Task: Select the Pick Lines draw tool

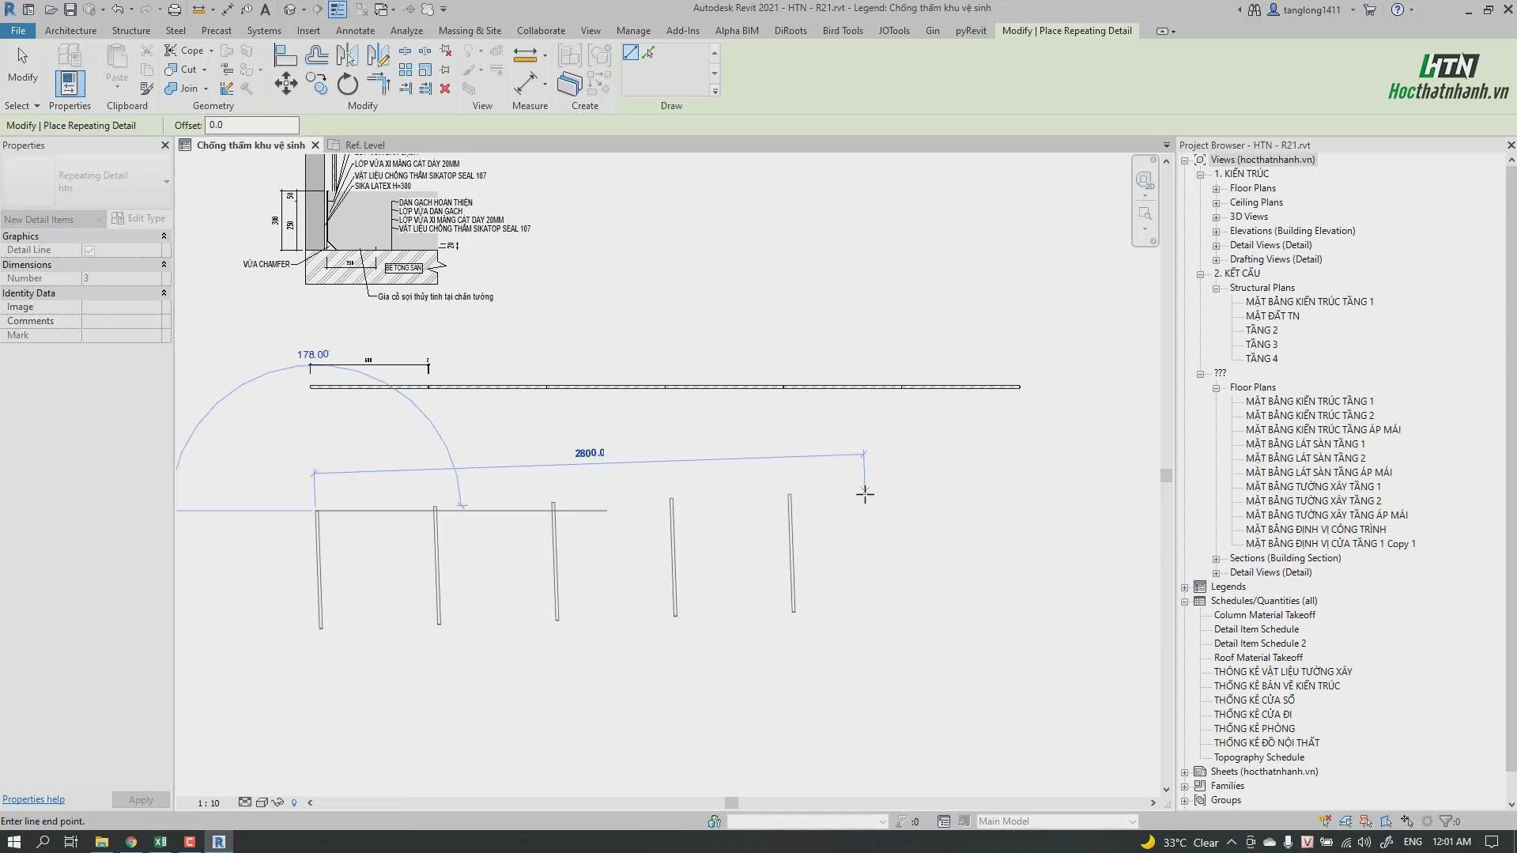Action: point(649,53)
